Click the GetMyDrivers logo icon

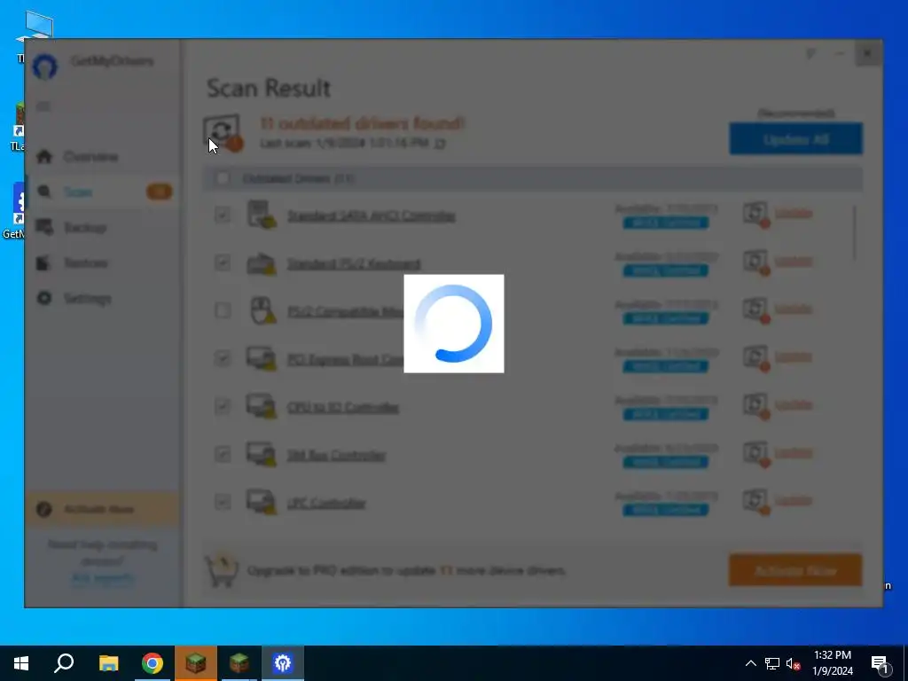(45, 66)
